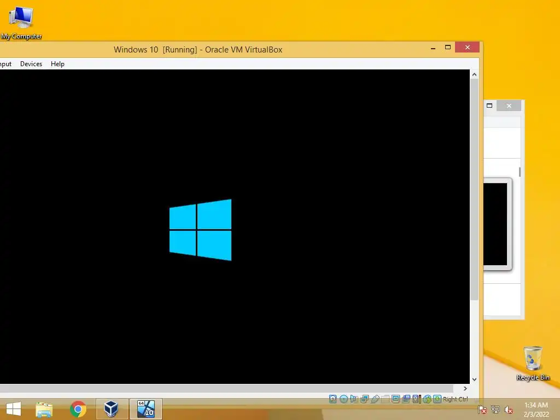Click the network tray icon

point(495,410)
